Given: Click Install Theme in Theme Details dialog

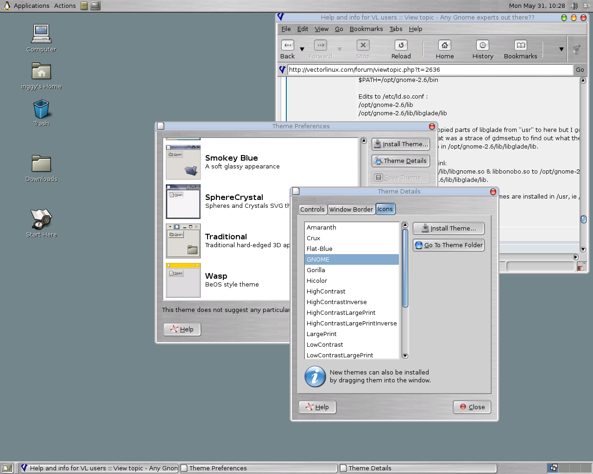Looking at the screenshot, I should tap(448, 228).
